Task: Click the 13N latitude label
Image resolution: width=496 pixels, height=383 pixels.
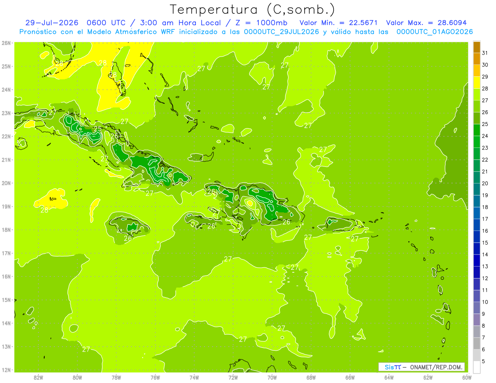Action: [6, 346]
